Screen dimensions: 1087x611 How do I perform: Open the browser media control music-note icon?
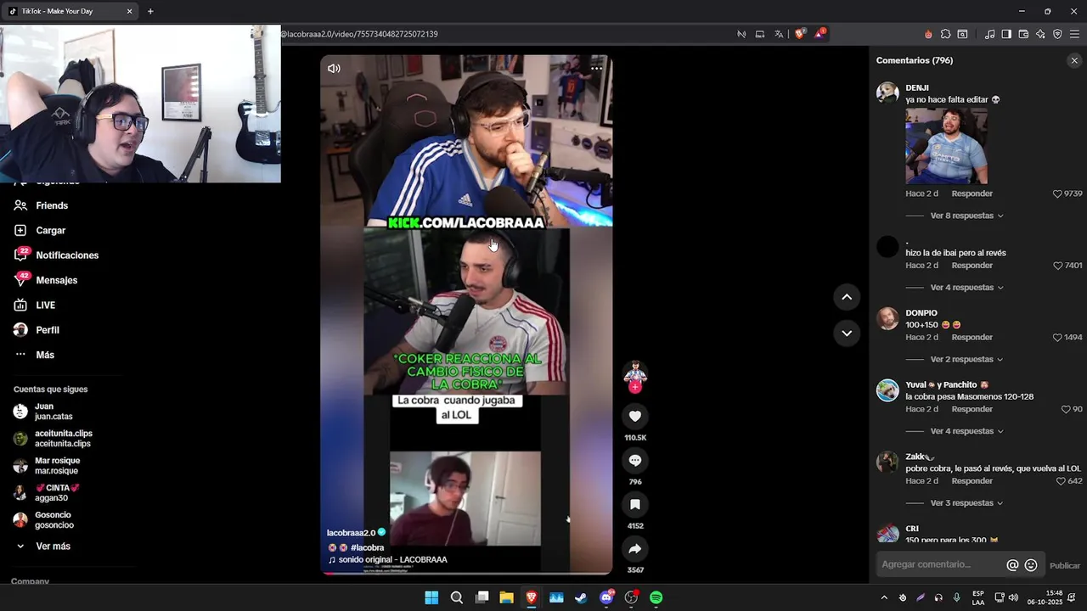(x=989, y=34)
